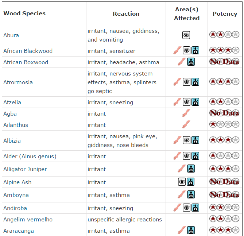Screen dimensions: 244x236
Task: Click the eye icon in the Afrormosia row
Action: [x=186, y=82]
